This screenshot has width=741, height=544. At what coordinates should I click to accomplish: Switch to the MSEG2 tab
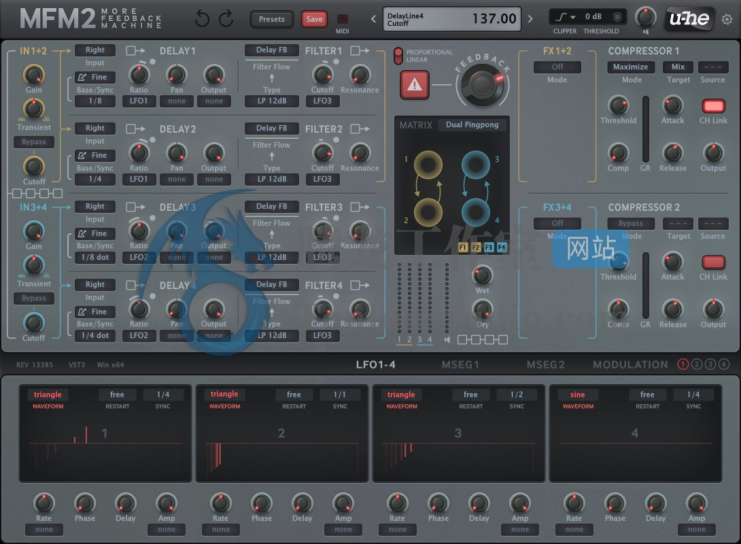point(545,364)
